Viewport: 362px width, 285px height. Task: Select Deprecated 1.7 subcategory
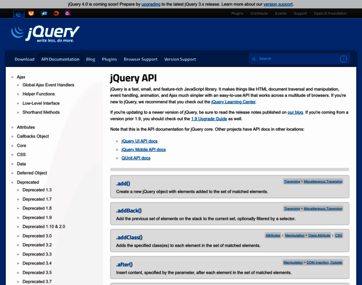click(37, 199)
